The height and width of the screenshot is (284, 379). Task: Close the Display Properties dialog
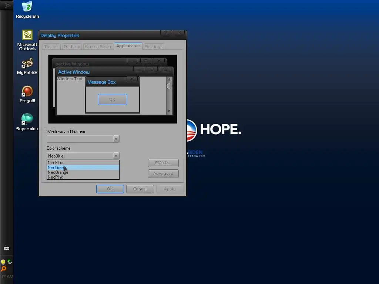(x=179, y=33)
